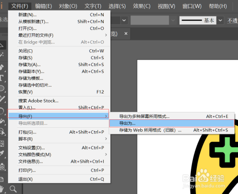Select the Zoom magnifier tool
238x194 pixels.
coord(13,189)
